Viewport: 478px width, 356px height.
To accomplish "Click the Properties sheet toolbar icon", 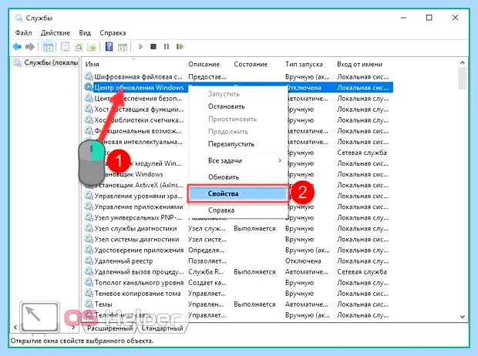I will [66, 47].
